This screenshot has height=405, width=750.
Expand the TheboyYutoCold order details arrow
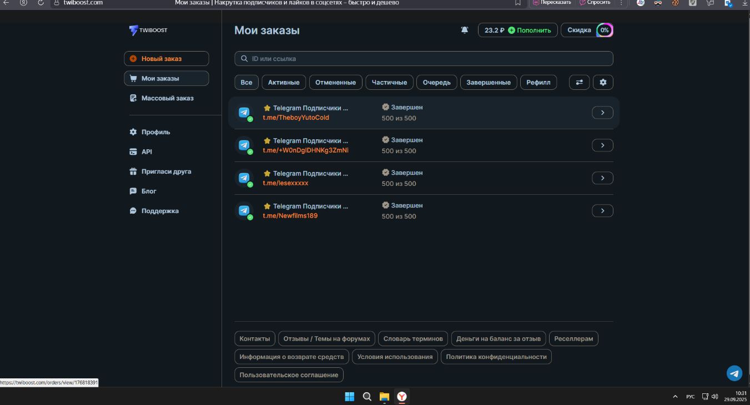[602, 113]
